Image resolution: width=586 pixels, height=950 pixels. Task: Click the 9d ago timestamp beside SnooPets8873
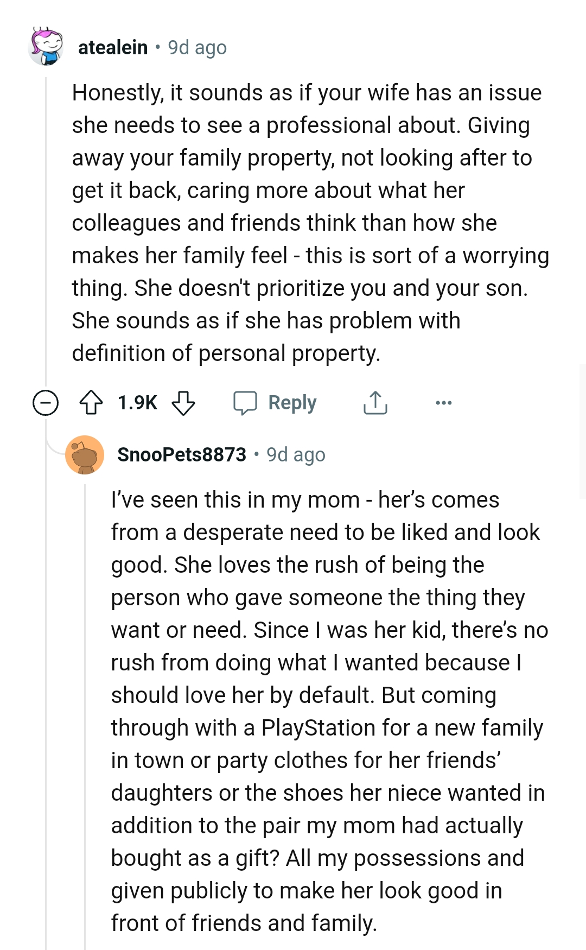(x=296, y=455)
